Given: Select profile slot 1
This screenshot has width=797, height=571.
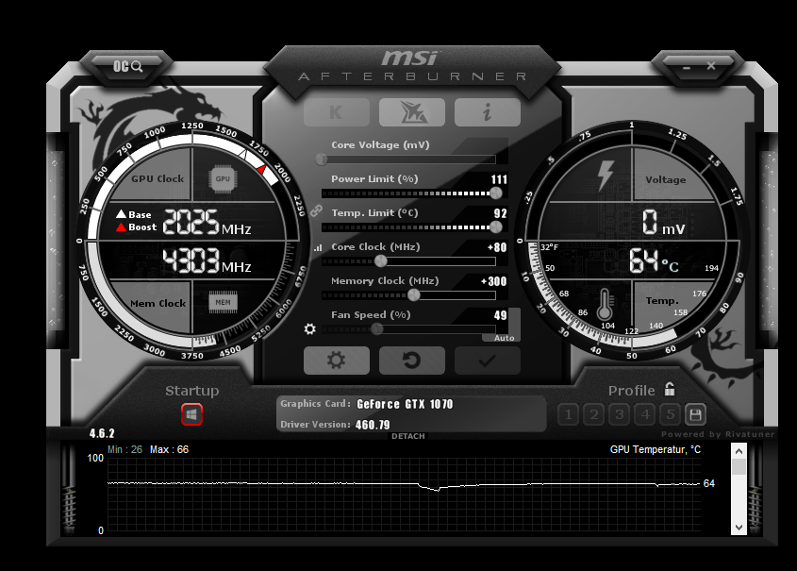Looking at the screenshot, I should [x=568, y=415].
